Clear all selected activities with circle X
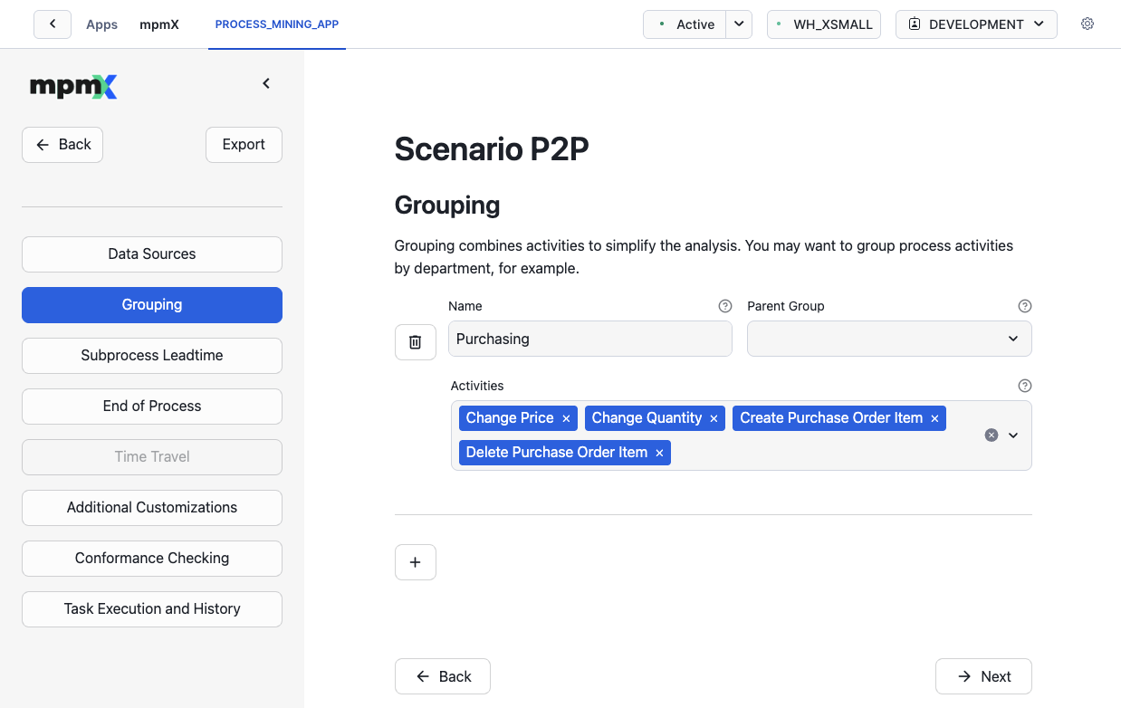This screenshot has height=708, width=1121. [992, 435]
